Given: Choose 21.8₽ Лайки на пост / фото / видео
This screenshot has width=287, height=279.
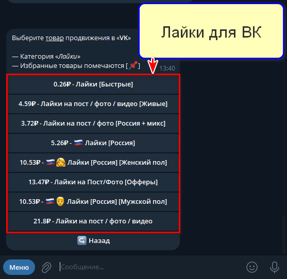Looking at the screenshot, I should (x=93, y=221).
